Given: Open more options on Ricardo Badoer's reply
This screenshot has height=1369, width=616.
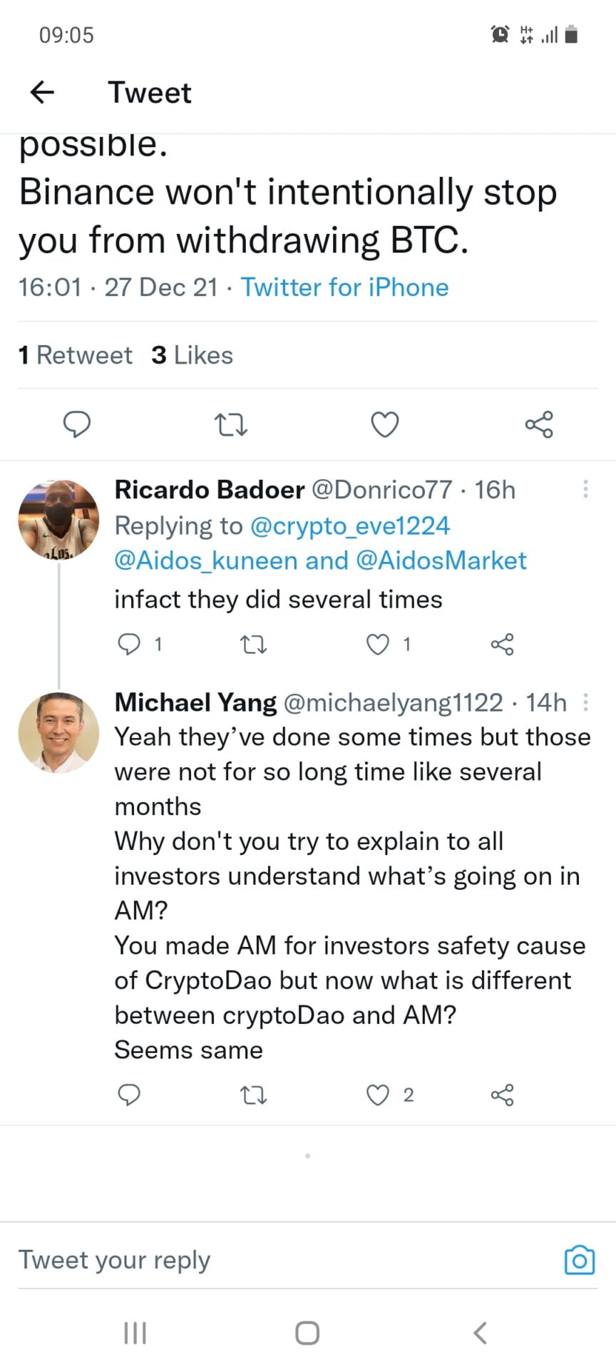Looking at the screenshot, I should click(x=585, y=489).
